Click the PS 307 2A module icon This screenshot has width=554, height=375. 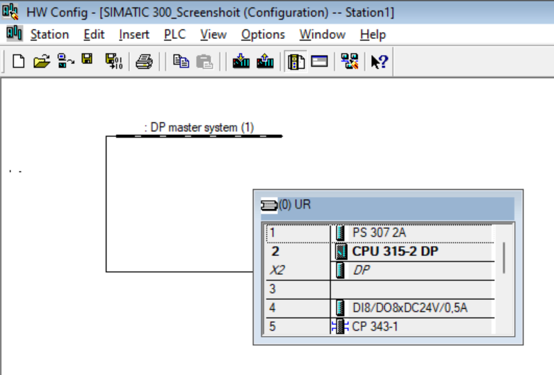(x=340, y=233)
